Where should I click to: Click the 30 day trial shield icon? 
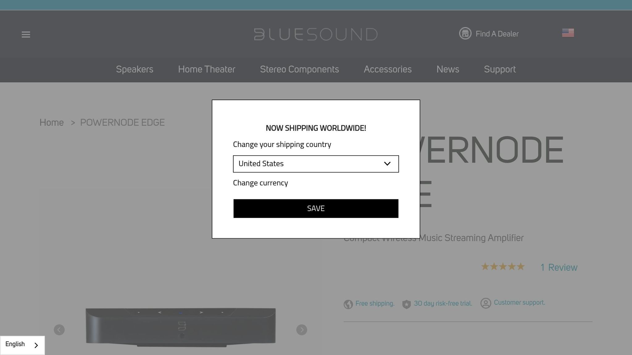406,304
